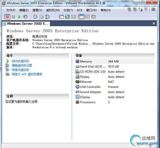Click the Sound Adapter label
The image size is (160, 148).
(91, 92)
